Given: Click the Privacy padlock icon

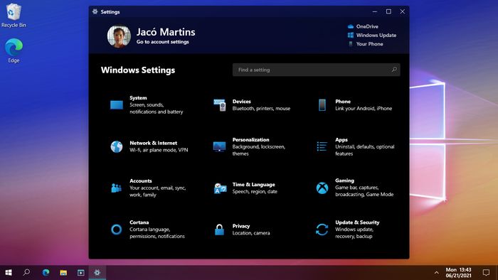Looking at the screenshot, I should point(219,230).
